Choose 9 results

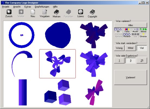(130, 61)
